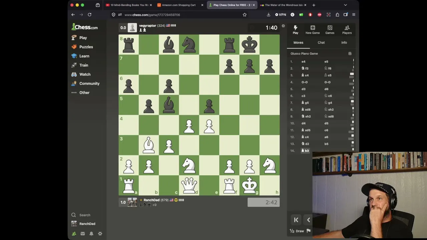The height and width of the screenshot is (240, 427).
Task: Click the sidebar Search field
Action: coord(85,215)
